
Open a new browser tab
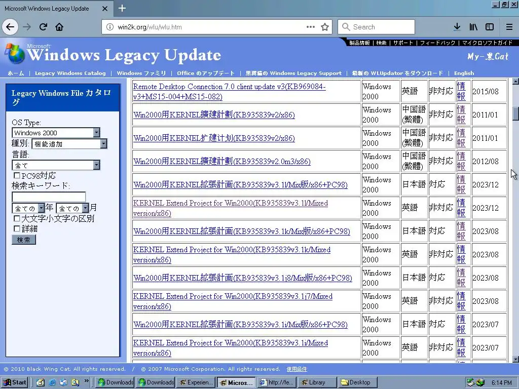click(x=122, y=8)
